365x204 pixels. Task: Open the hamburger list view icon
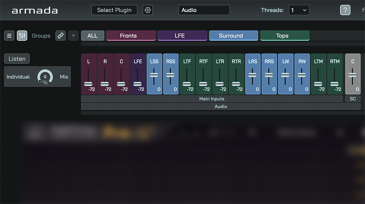click(9, 36)
